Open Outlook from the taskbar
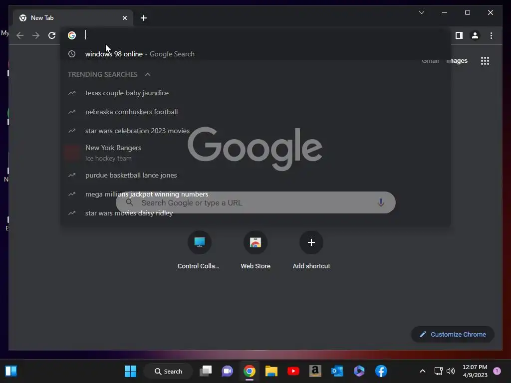Image resolution: width=511 pixels, height=383 pixels. [x=337, y=371]
